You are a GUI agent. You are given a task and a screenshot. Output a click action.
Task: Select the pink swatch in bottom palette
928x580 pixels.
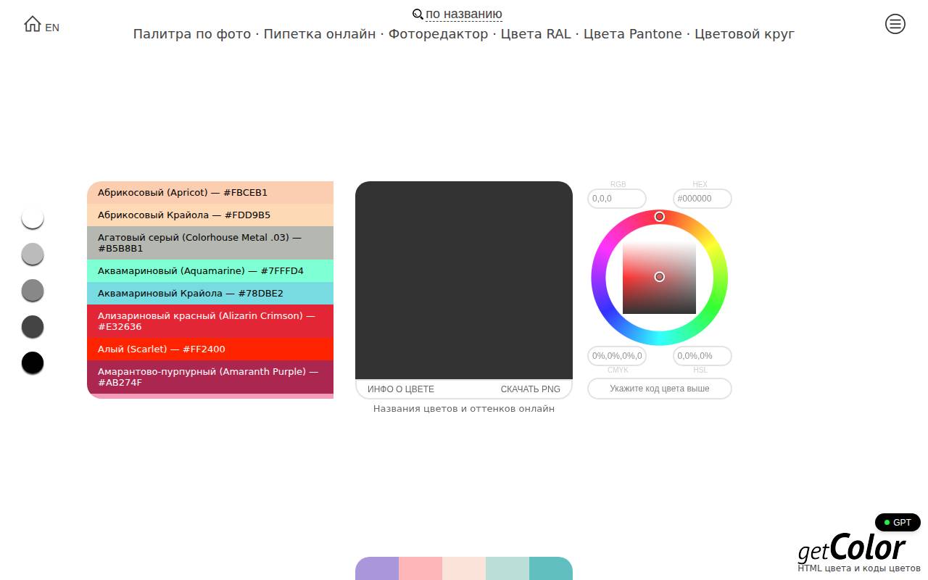[420, 568]
